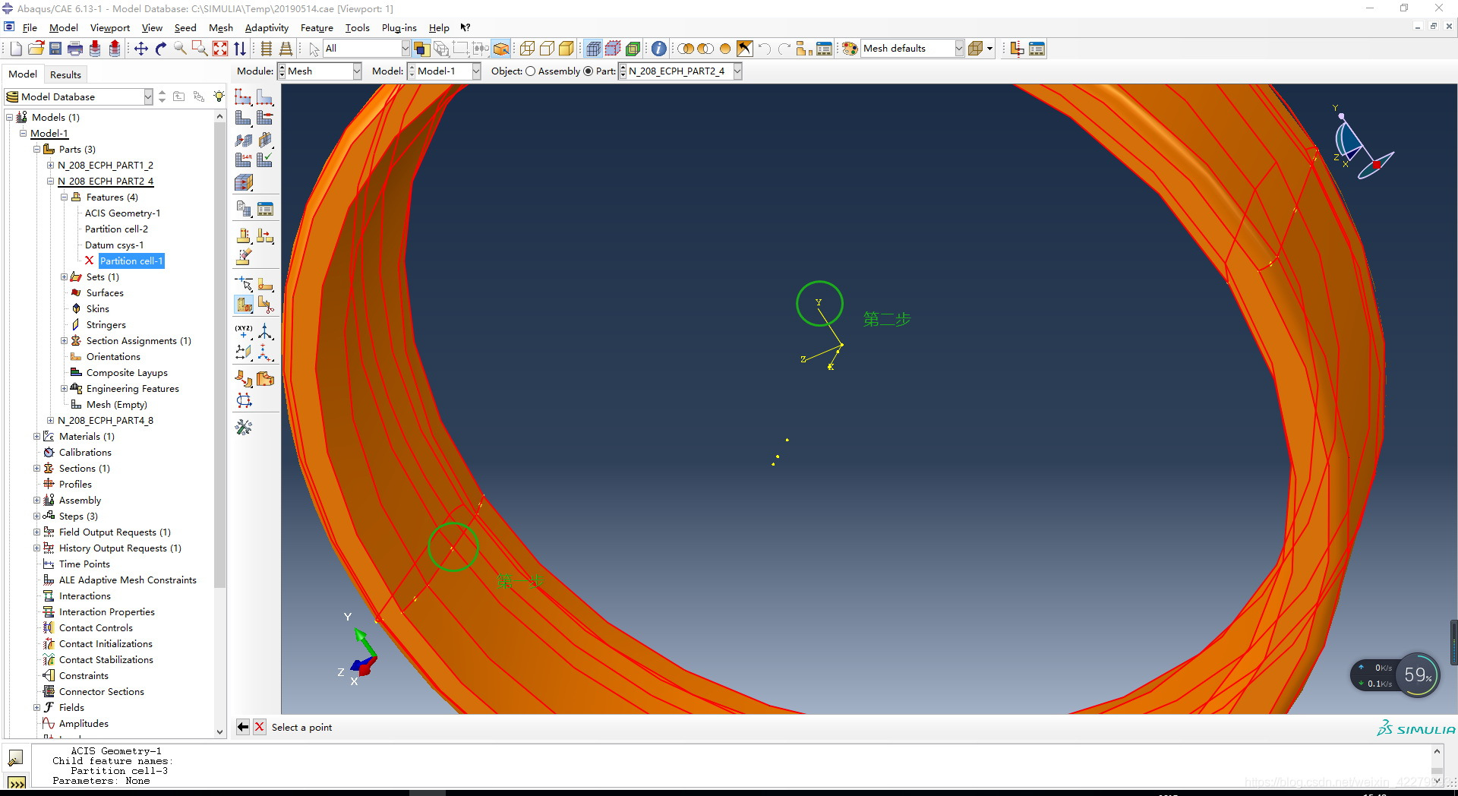Click the back arrow in prompt area
The height and width of the screenshot is (796, 1458).
click(x=243, y=727)
